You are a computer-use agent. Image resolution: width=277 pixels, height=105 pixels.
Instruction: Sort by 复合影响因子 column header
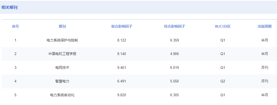click(x=122, y=27)
